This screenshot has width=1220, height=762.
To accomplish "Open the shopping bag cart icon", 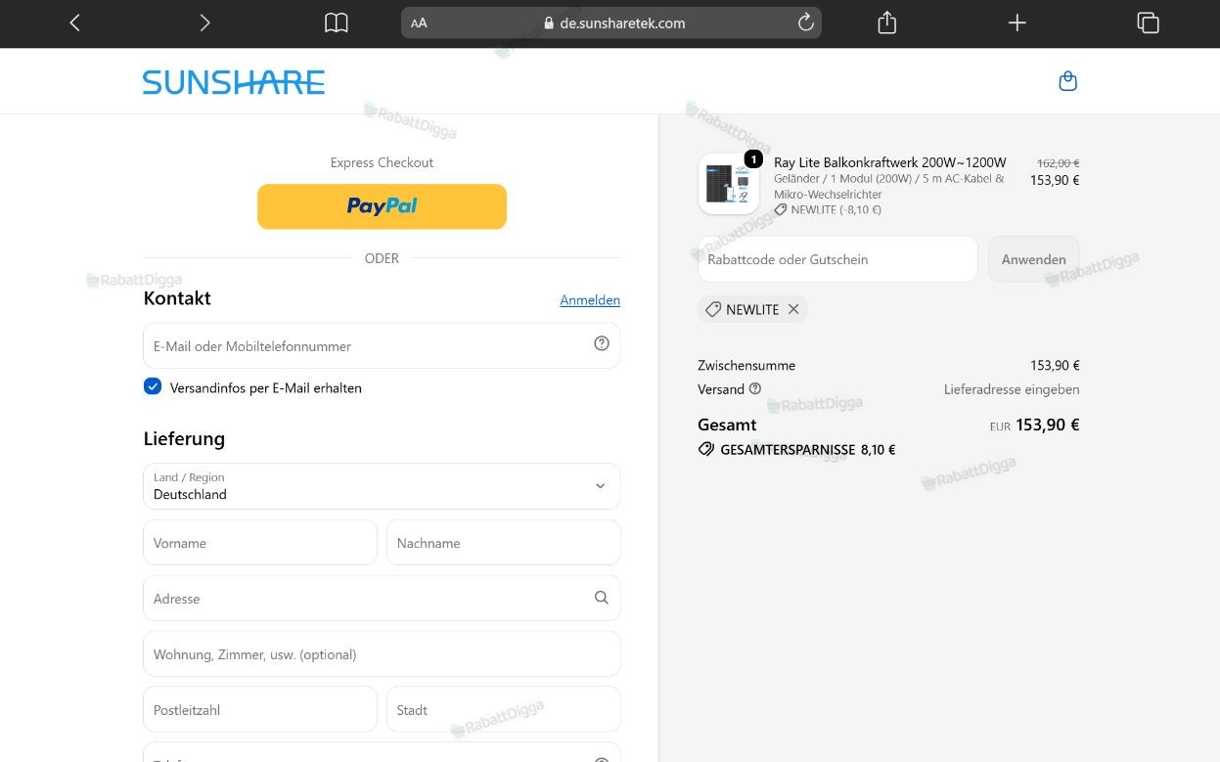I will (1068, 81).
